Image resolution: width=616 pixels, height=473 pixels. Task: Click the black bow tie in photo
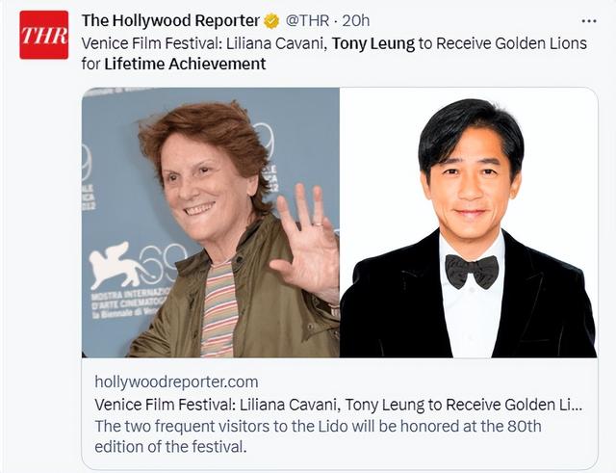(x=472, y=272)
